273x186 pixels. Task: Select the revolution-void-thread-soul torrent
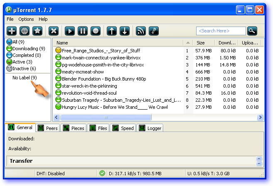point(158,93)
